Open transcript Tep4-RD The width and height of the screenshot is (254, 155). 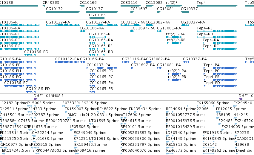[x=217, y=37]
